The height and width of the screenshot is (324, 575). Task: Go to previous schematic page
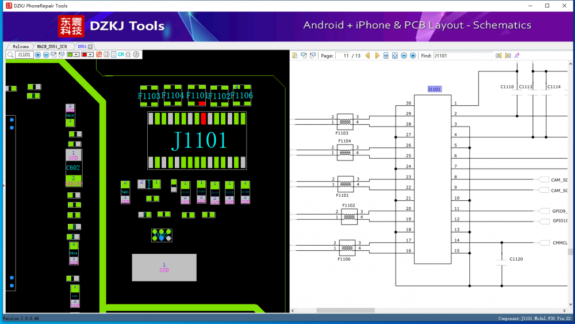point(367,56)
